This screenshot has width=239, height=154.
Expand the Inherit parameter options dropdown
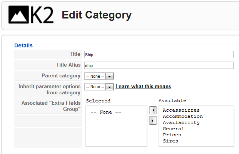click(99, 87)
